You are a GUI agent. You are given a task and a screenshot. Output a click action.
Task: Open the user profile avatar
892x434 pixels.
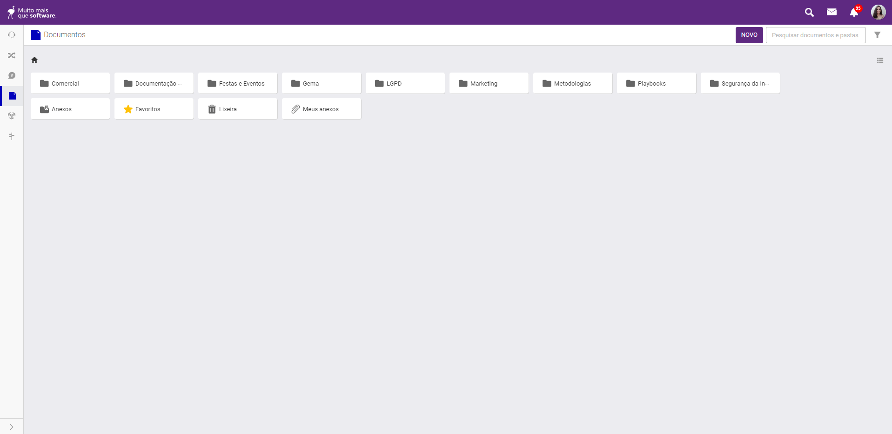(879, 12)
